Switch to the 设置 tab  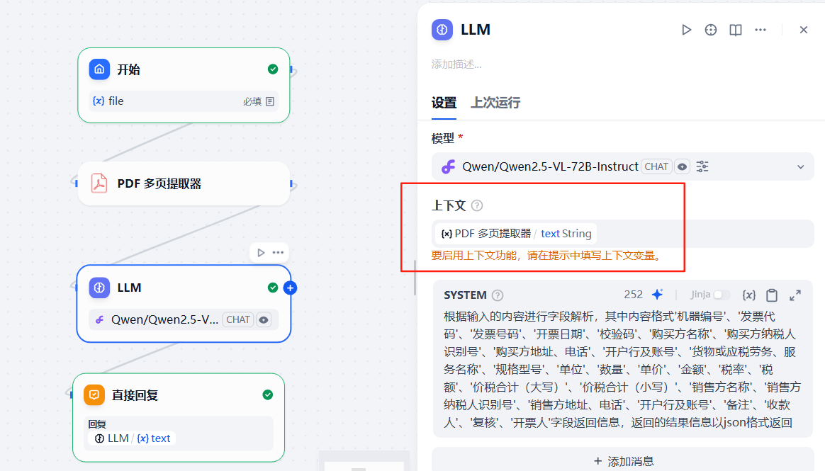coord(444,103)
